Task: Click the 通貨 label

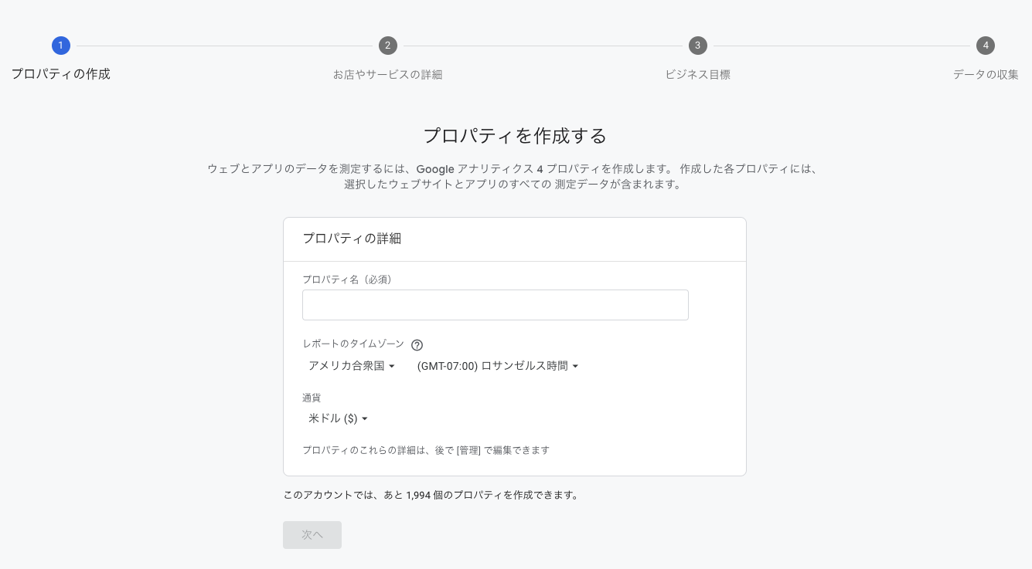Action: click(312, 398)
